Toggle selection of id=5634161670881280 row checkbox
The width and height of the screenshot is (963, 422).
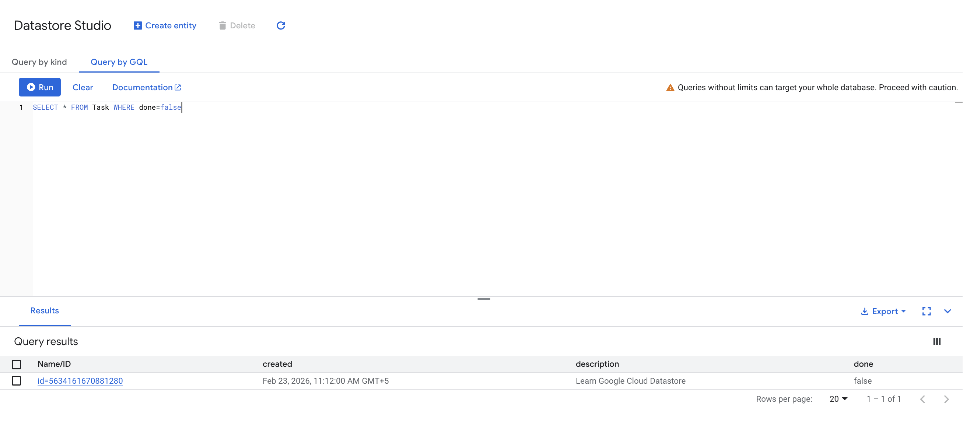tap(17, 381)
